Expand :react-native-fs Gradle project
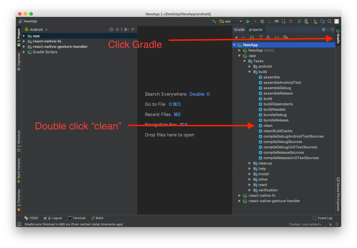The image size is (357, 248). [x=240, y=196]
